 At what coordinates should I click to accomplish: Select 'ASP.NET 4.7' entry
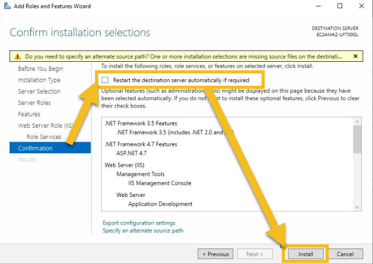[131, 153]
